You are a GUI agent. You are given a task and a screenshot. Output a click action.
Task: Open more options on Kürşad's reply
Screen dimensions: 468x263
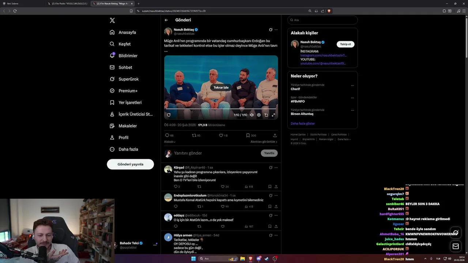(x=276, y=167)
